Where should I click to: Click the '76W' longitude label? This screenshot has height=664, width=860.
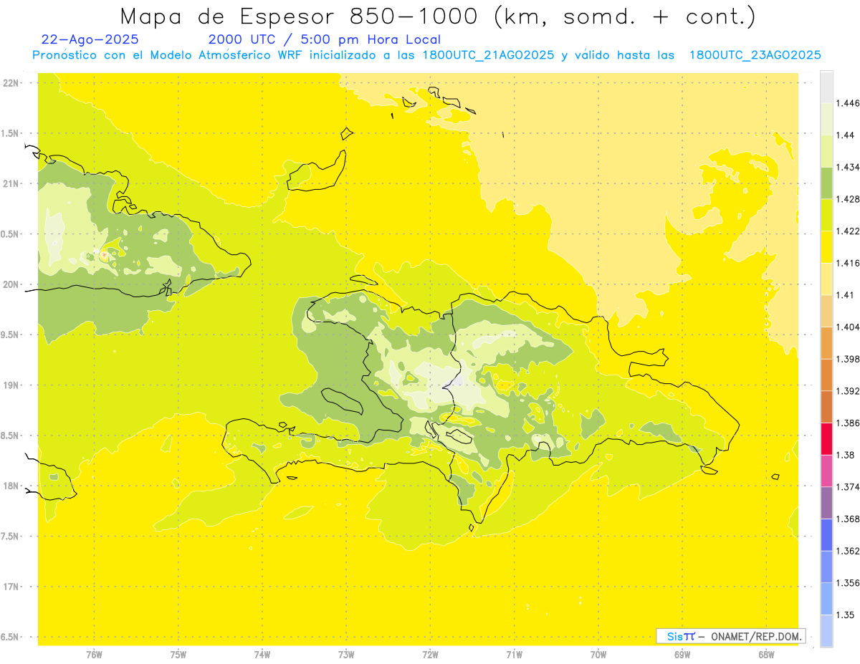pos(94,655)
